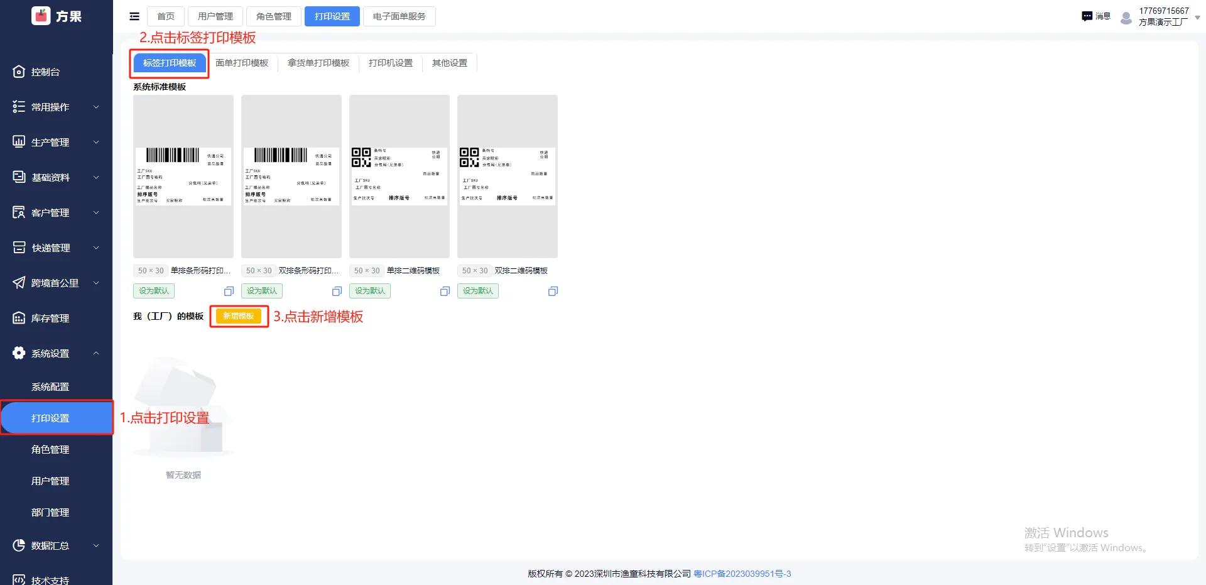Viewport: 1206px width, 585px height.
Task: Open the account dropdown arrow
Action: [1197, 18]
